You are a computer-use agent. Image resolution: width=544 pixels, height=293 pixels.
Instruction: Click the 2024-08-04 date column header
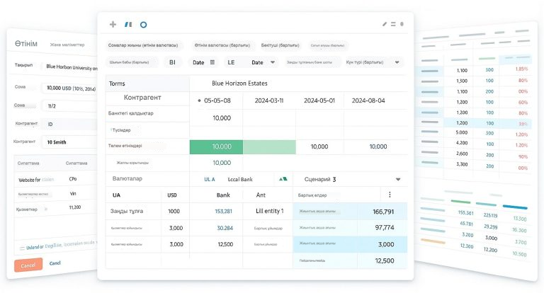[x=368, y=100]
